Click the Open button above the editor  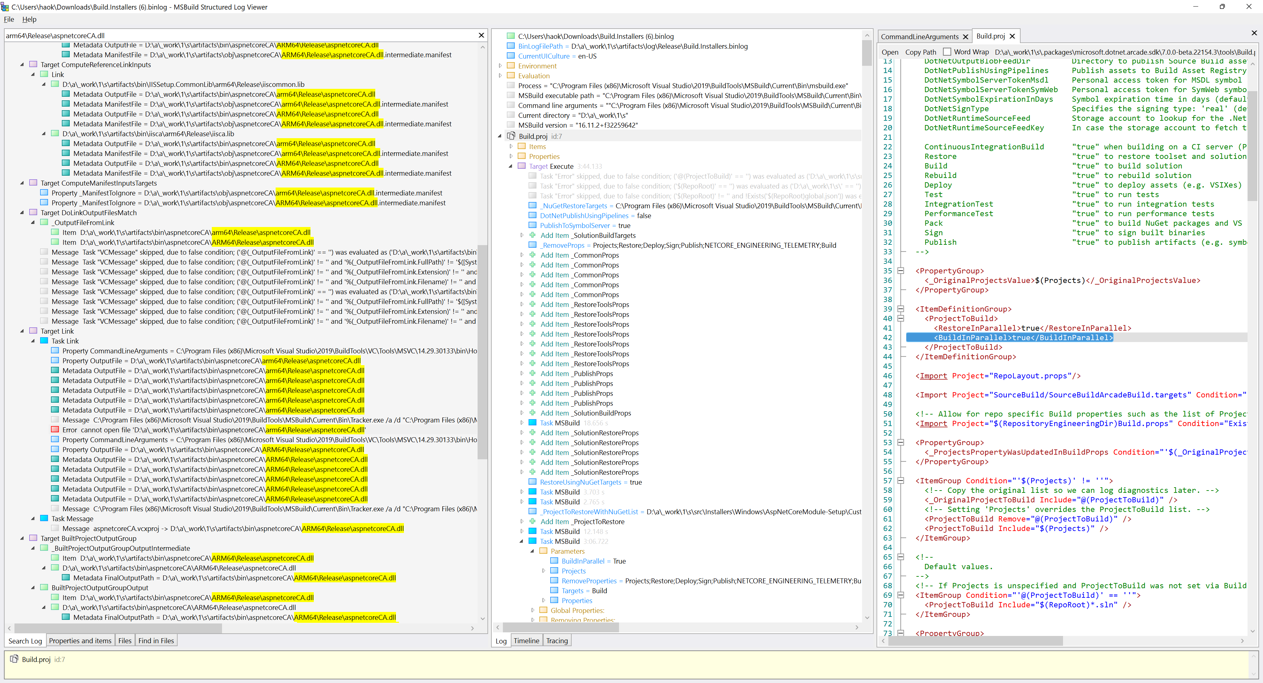tap(889, 51)
